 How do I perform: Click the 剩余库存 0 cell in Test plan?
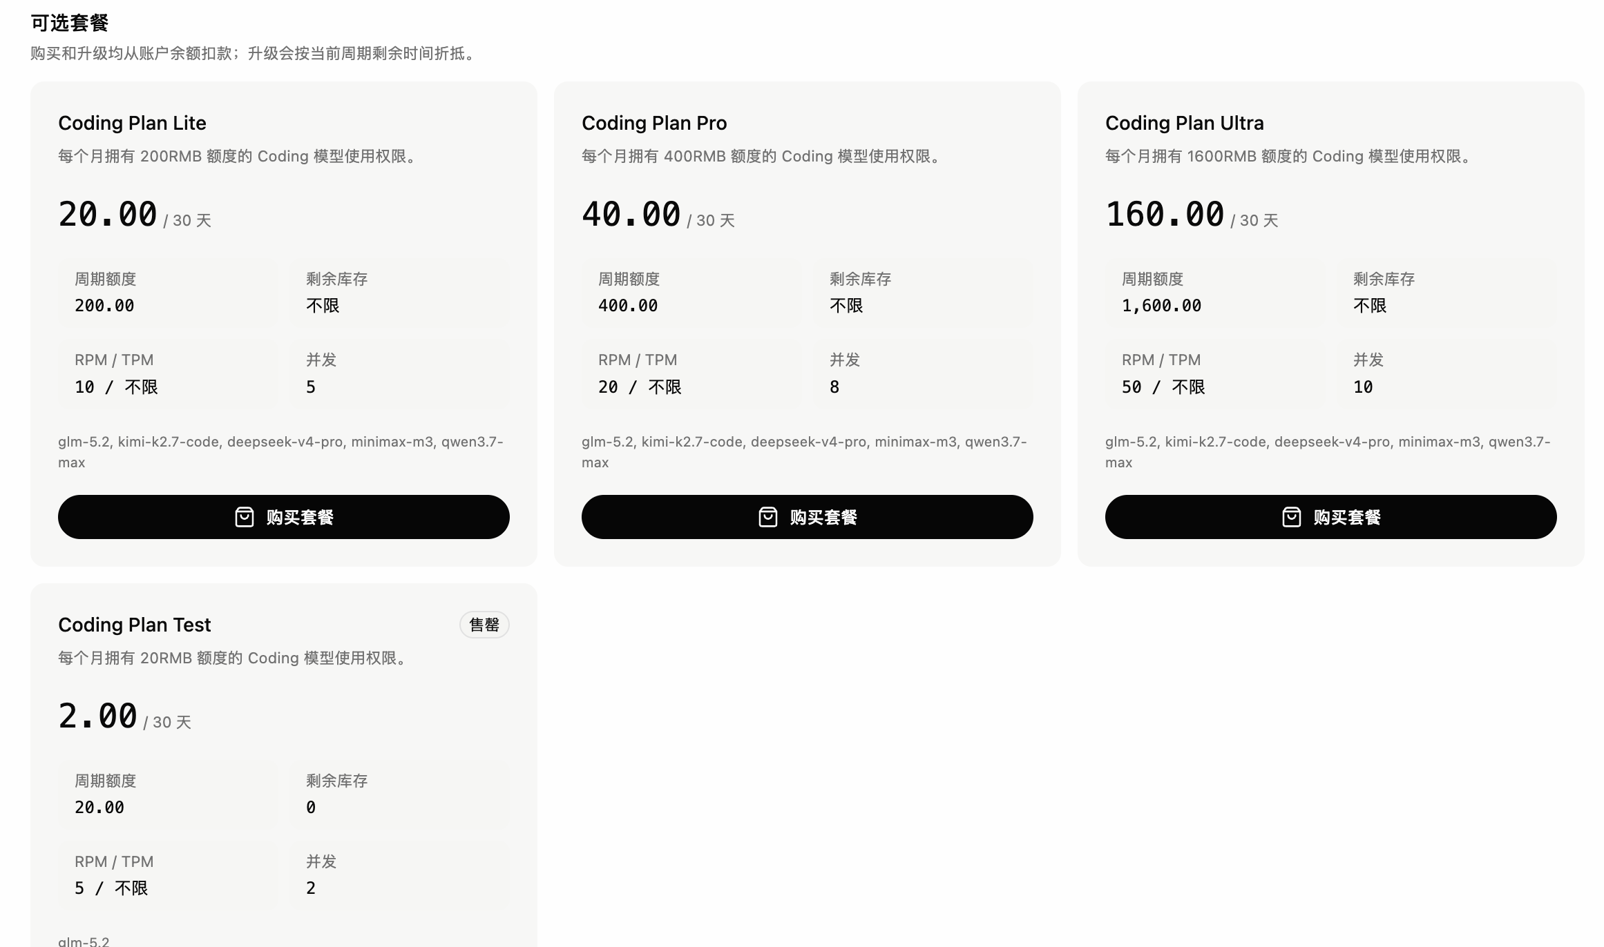tap(400, 794)
